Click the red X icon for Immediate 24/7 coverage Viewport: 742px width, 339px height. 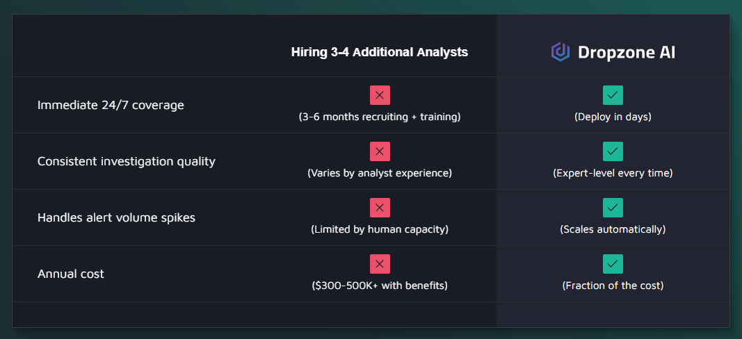point(380,95)
